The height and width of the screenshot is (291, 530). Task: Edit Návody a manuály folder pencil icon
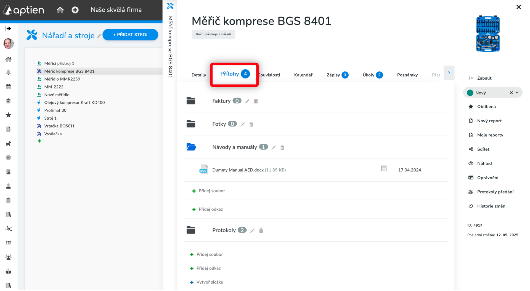tap(274, 147)
